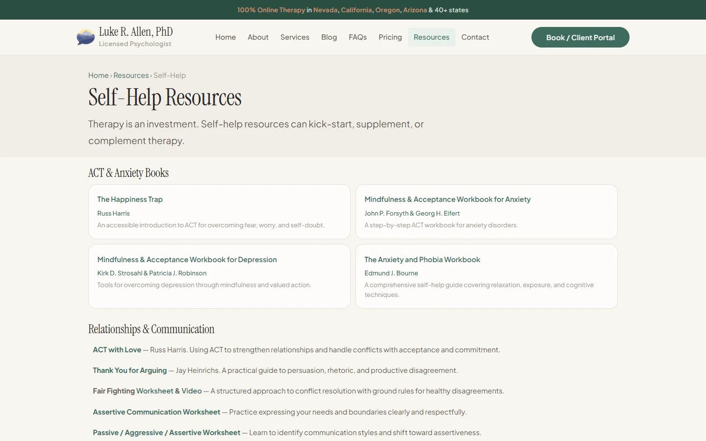The image size is (706, 441).
Task: Go to the About page
Action: coord(258,37)
